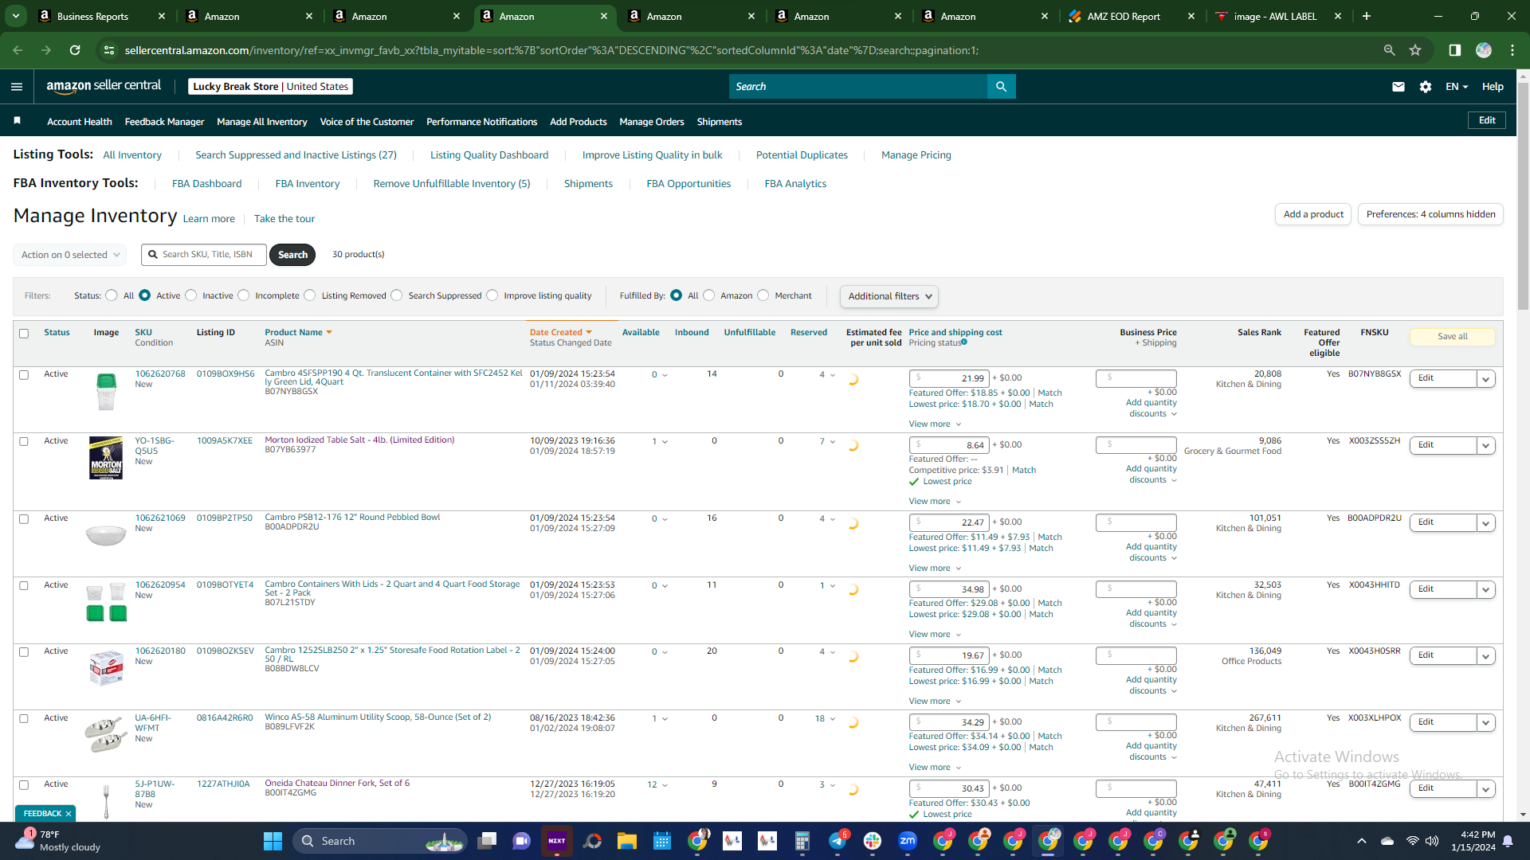The width and height of the screenshot is (1530, 860).
Task: Open Performance Notifications in navigation bar
Action: (x=482, y=122)
